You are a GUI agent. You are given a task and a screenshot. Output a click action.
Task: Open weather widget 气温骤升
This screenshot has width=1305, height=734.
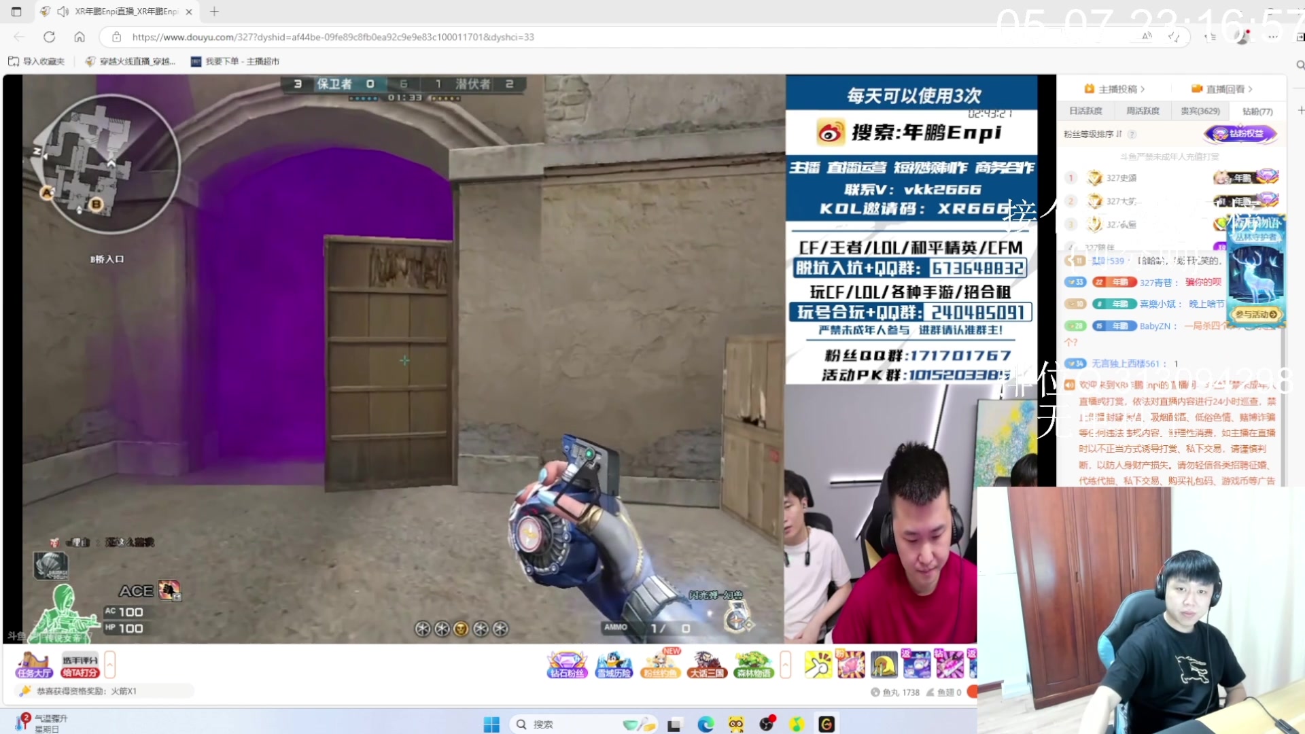click(x=41, y=723)
